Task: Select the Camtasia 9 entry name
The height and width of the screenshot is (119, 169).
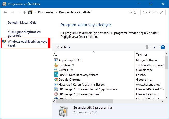Action: coord(66,65)
